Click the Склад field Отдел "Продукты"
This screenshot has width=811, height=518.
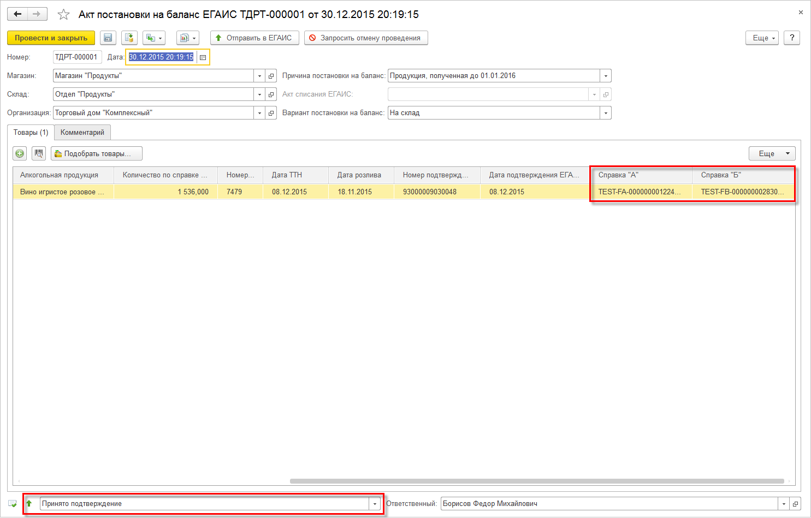point(153,94)
